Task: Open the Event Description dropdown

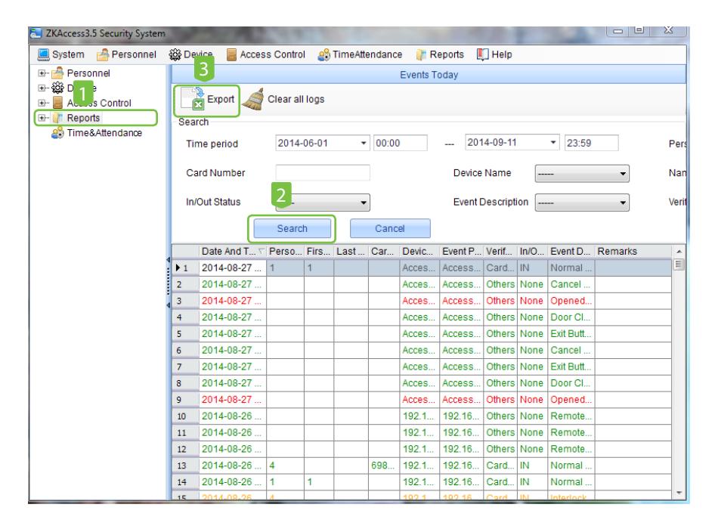Action: [x=582, y=203]
